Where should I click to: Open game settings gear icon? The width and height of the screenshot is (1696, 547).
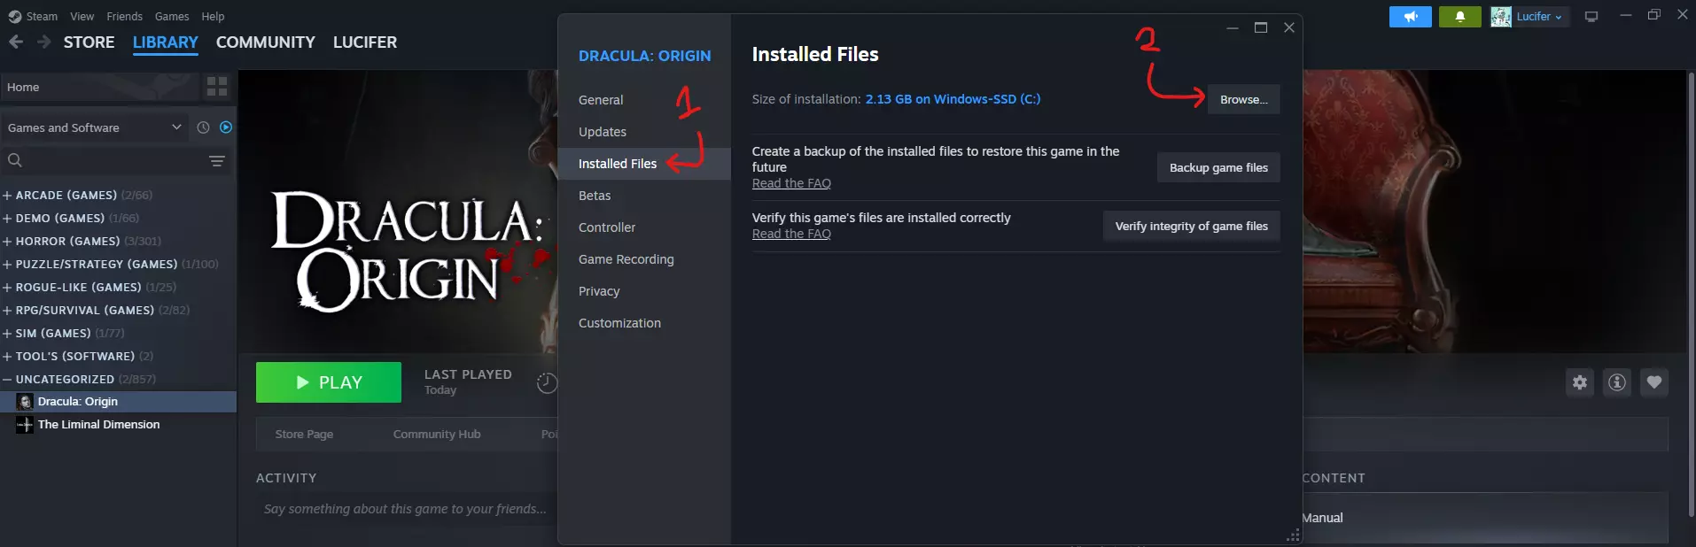tap(1580, 382)
